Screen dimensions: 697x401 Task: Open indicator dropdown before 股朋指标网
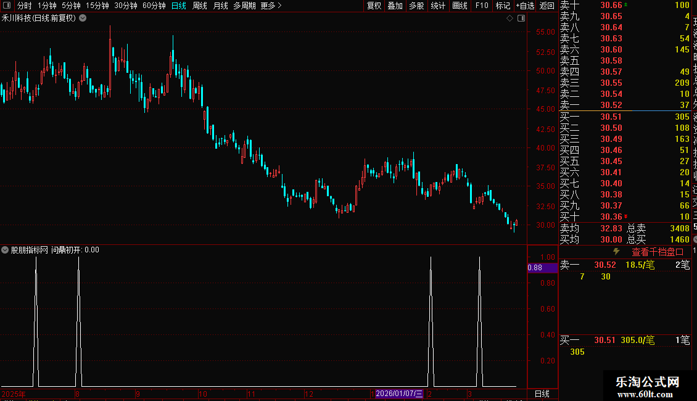(x=5, y=250)
